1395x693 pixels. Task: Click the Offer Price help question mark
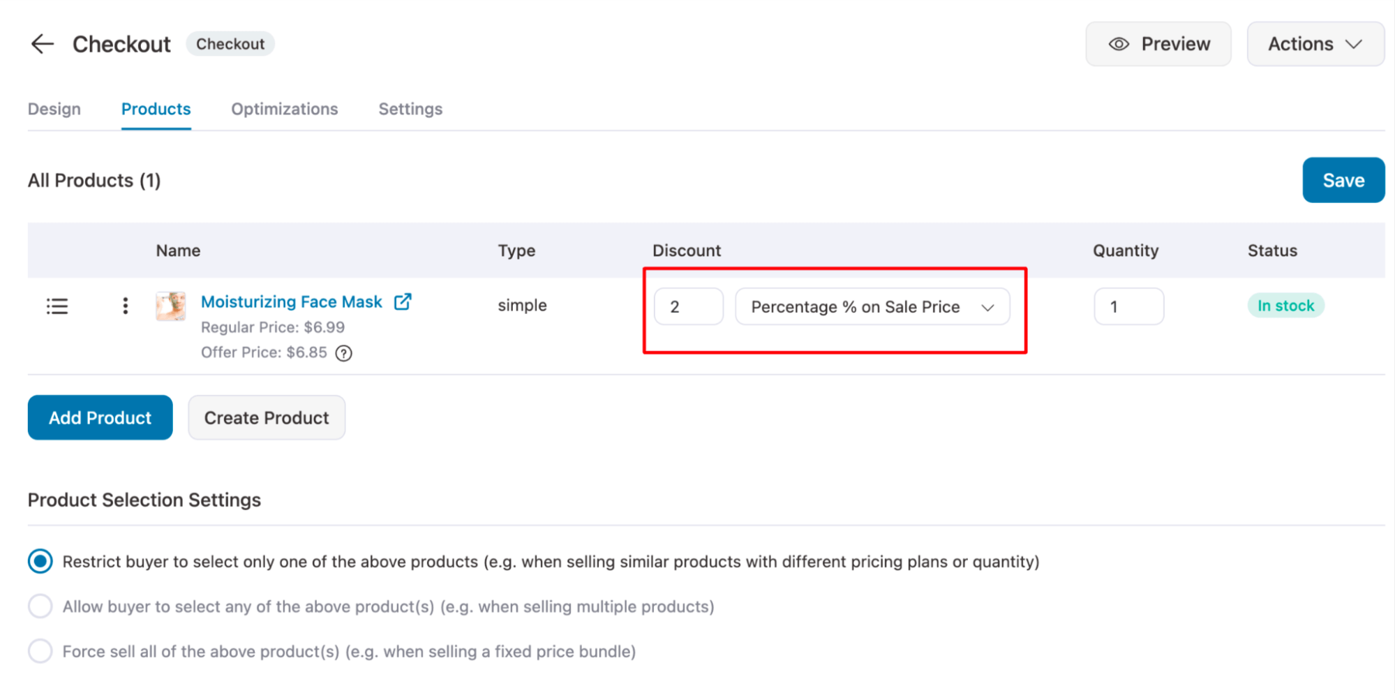pyautogui.click(x=343, y=353)
